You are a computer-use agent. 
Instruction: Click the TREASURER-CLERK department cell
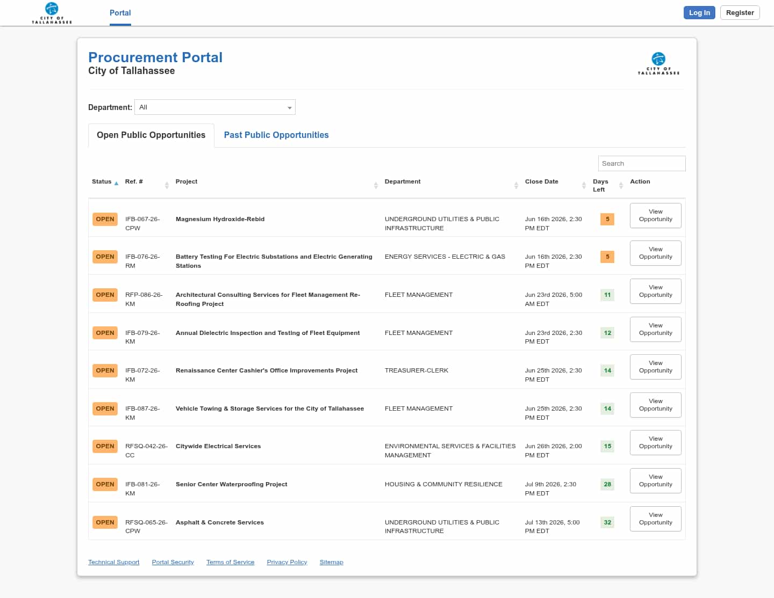pyautogui.click(x=417, y=370)
